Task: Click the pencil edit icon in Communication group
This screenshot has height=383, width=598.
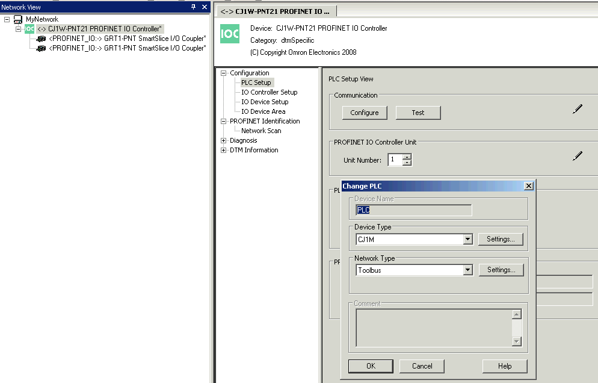Action: click(578, 109)
